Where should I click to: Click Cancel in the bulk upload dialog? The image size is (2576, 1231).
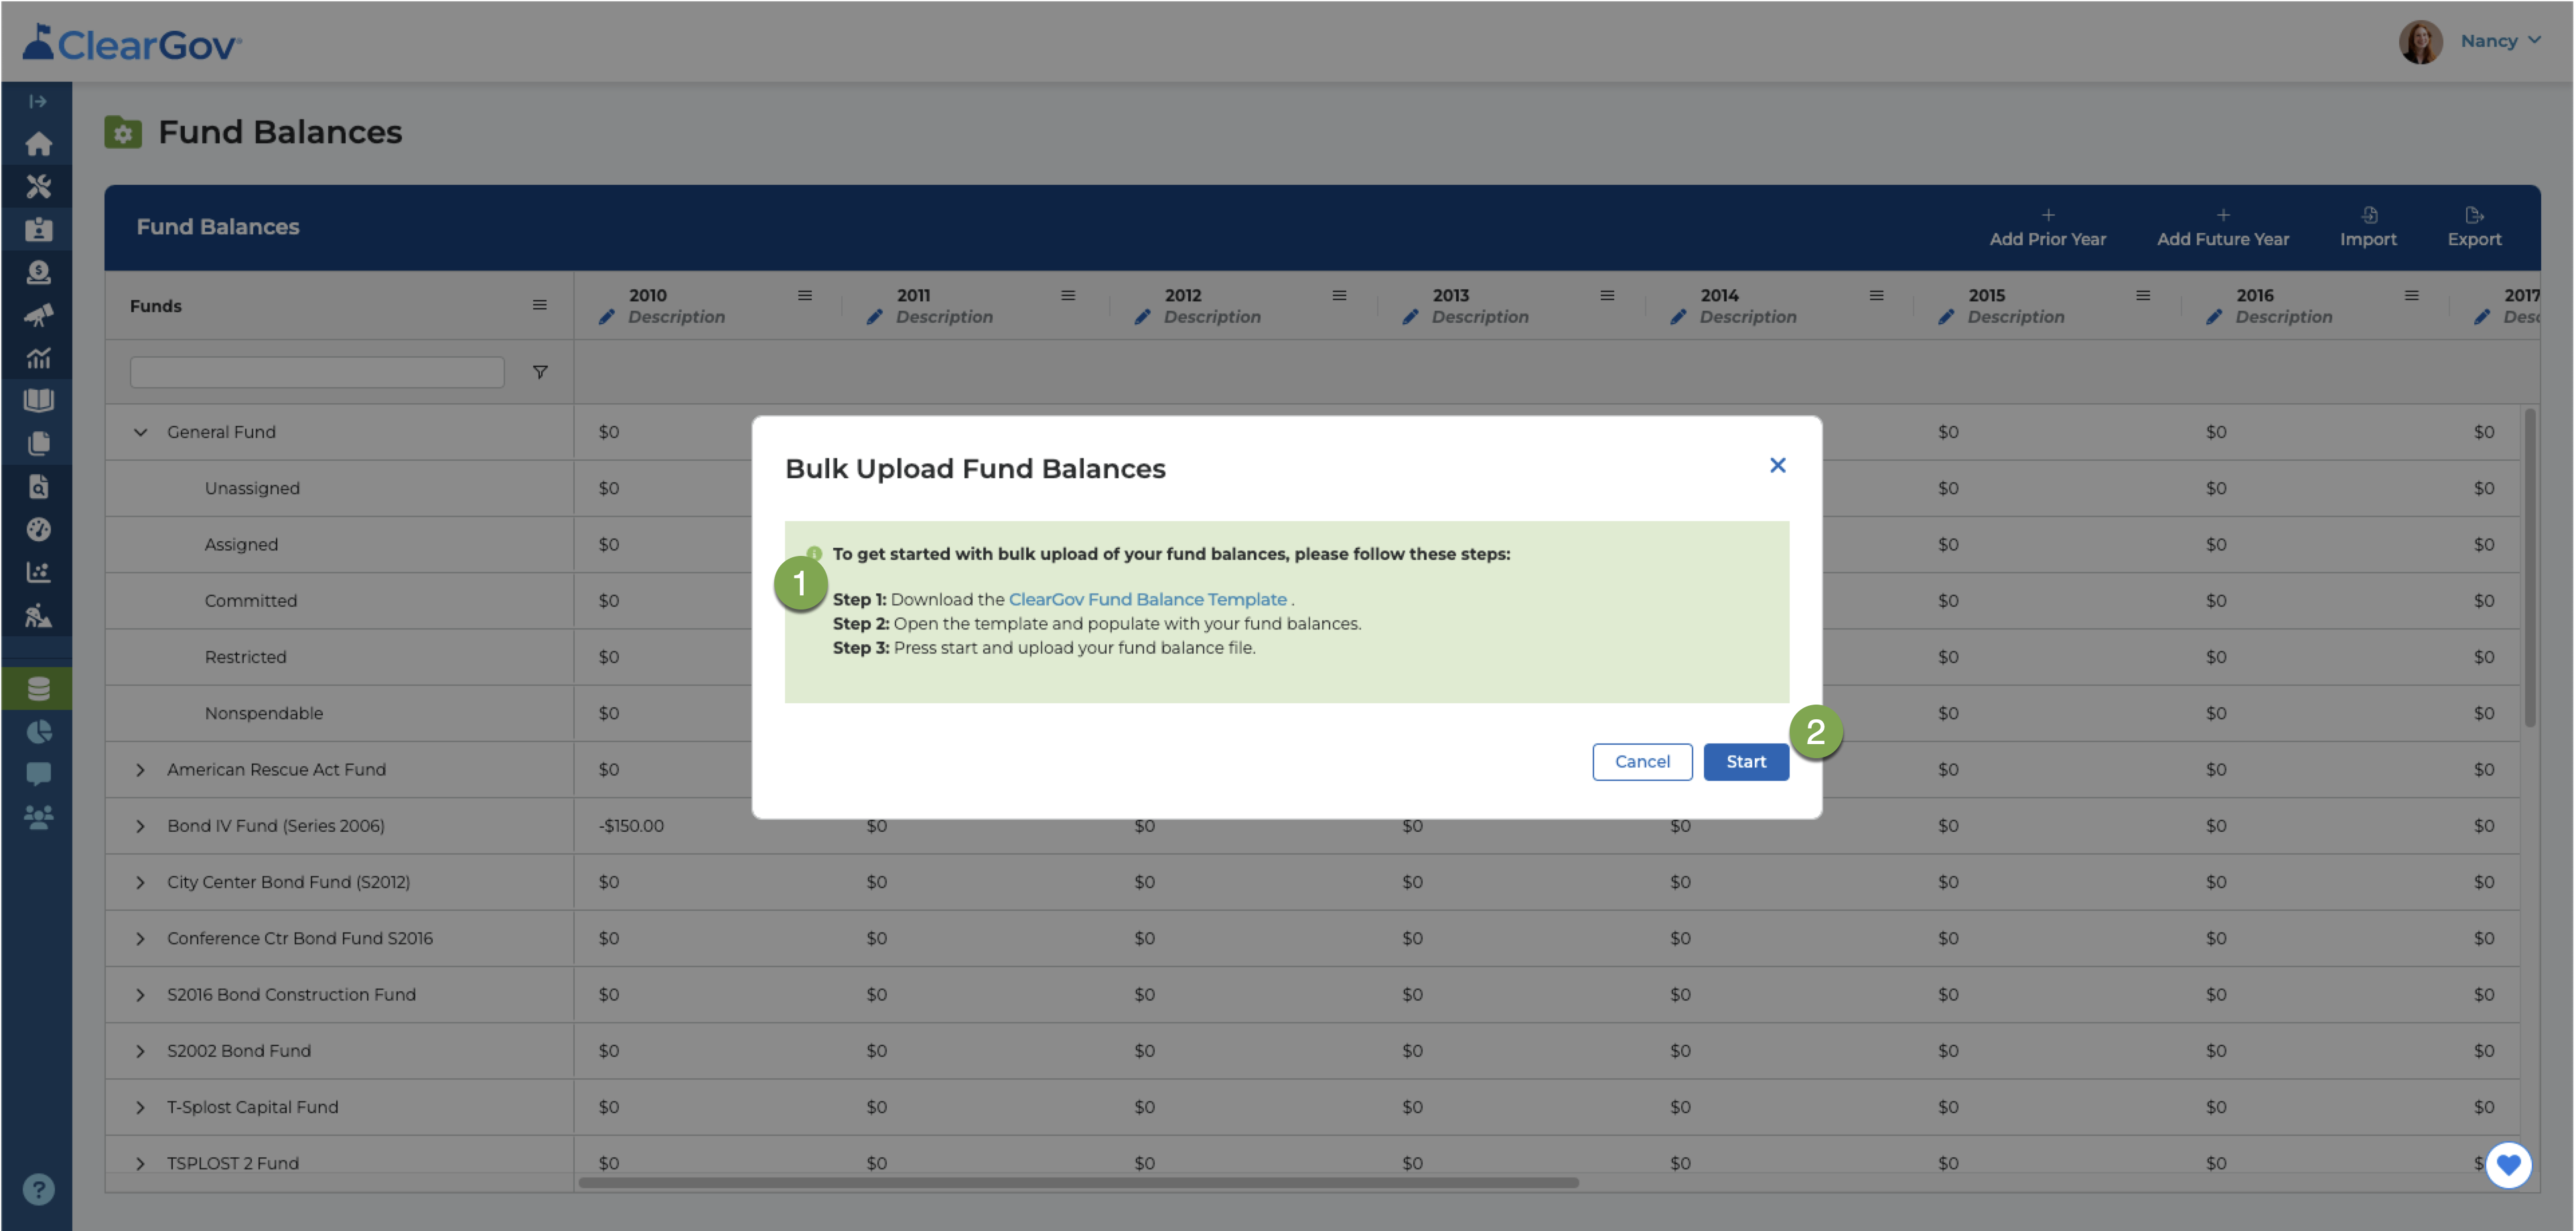(1642, 761)
